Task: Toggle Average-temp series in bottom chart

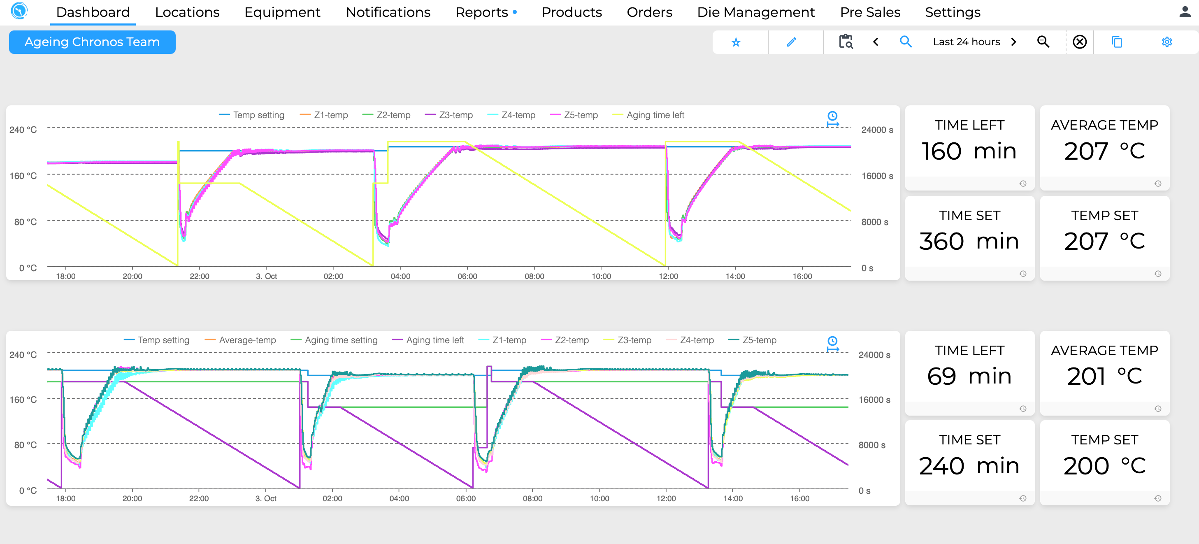Action: coord(240,340)
